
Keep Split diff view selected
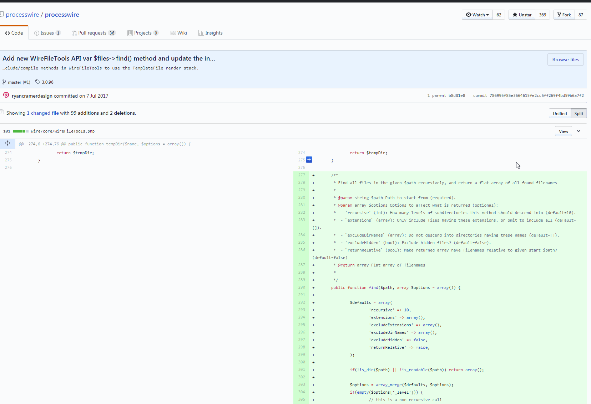[x=579, y=113]
